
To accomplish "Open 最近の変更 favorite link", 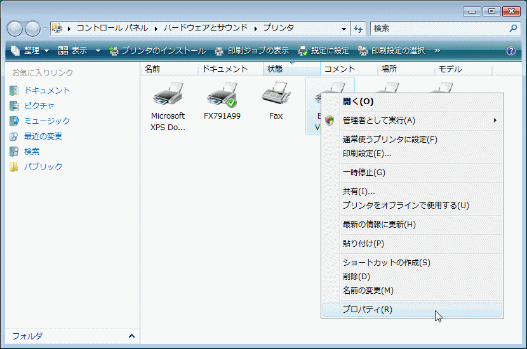I will click(43, 136).
